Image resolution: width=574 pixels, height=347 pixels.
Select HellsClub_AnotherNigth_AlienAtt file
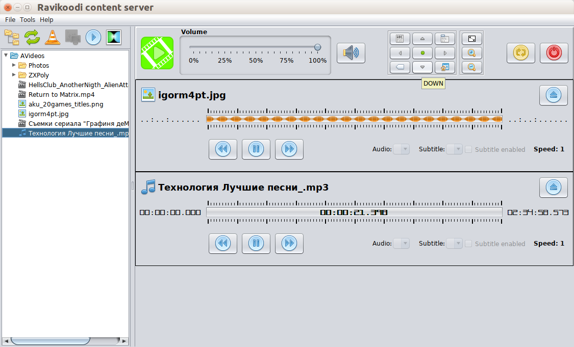click(79, 85)
